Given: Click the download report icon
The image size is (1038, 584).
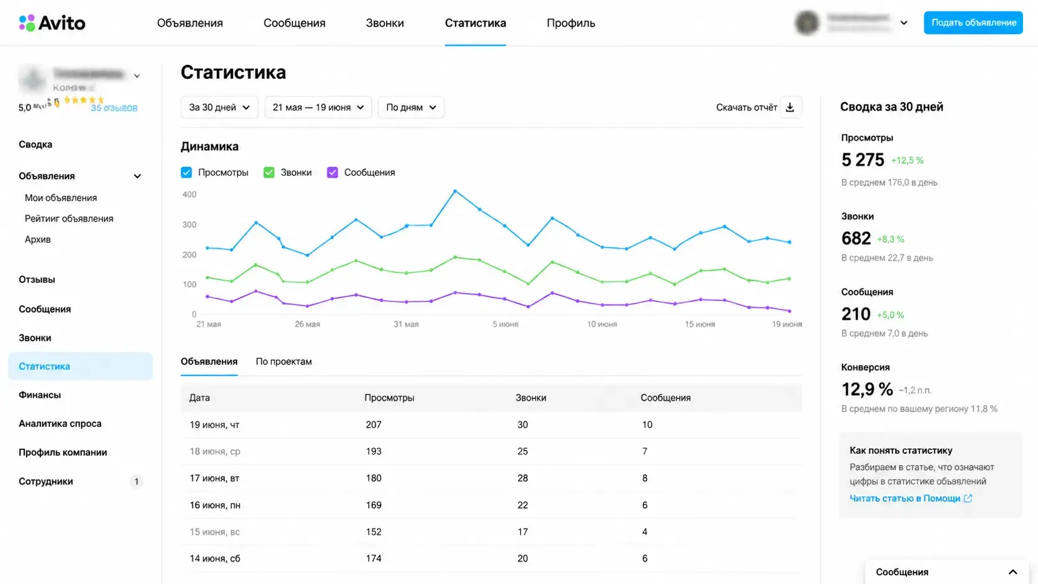Looking at the screenshot, I should tap(790, 107).
